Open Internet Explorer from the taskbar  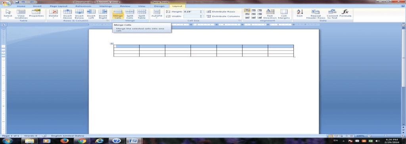tap(100, 141)
